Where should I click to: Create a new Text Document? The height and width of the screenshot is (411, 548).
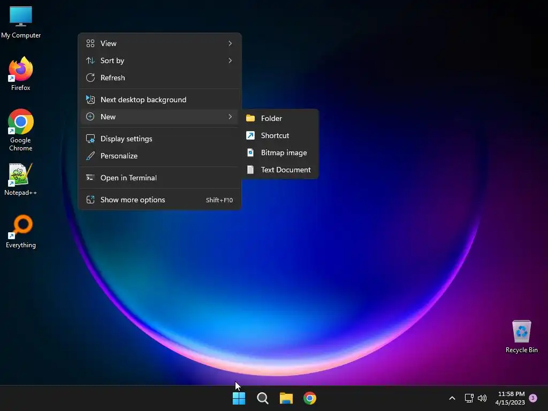[x=280, y=170]
